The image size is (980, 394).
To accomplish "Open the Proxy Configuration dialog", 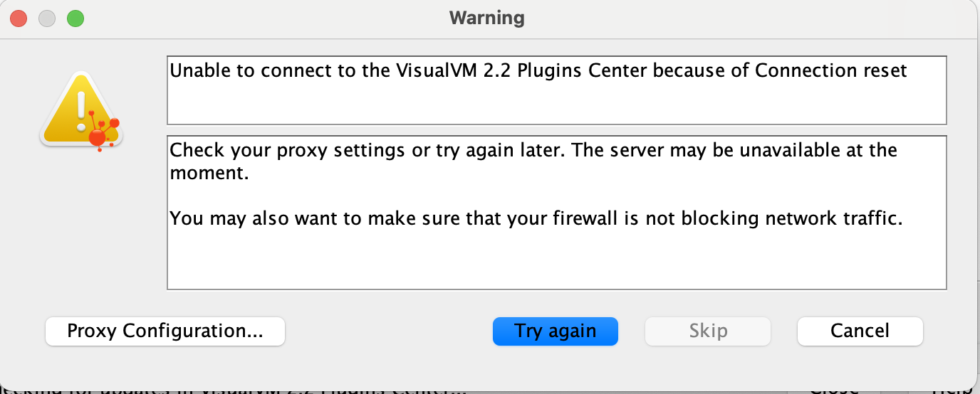I will tap(165, 331).
